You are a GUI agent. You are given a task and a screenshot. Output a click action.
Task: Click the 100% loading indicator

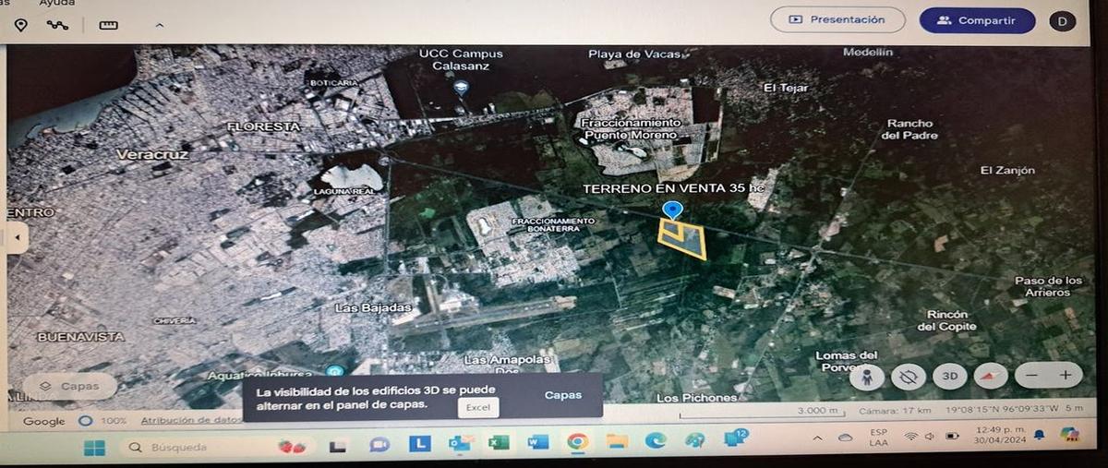tap(103, 421)
